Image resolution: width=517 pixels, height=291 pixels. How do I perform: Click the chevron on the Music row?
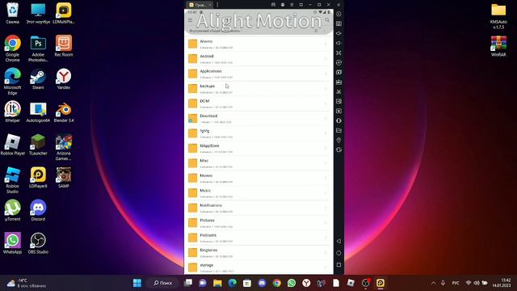tap(326, 193)
